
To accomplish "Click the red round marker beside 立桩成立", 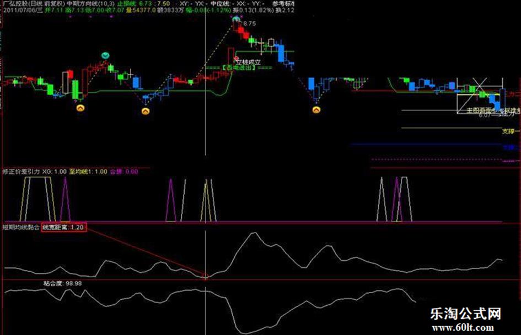I will click(x=237, y=59).
